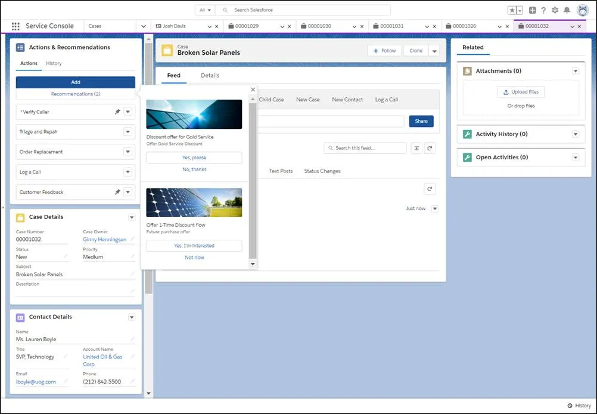
Task: Accept the Gold Service discount with Yes, please
Action: [194, 157]
